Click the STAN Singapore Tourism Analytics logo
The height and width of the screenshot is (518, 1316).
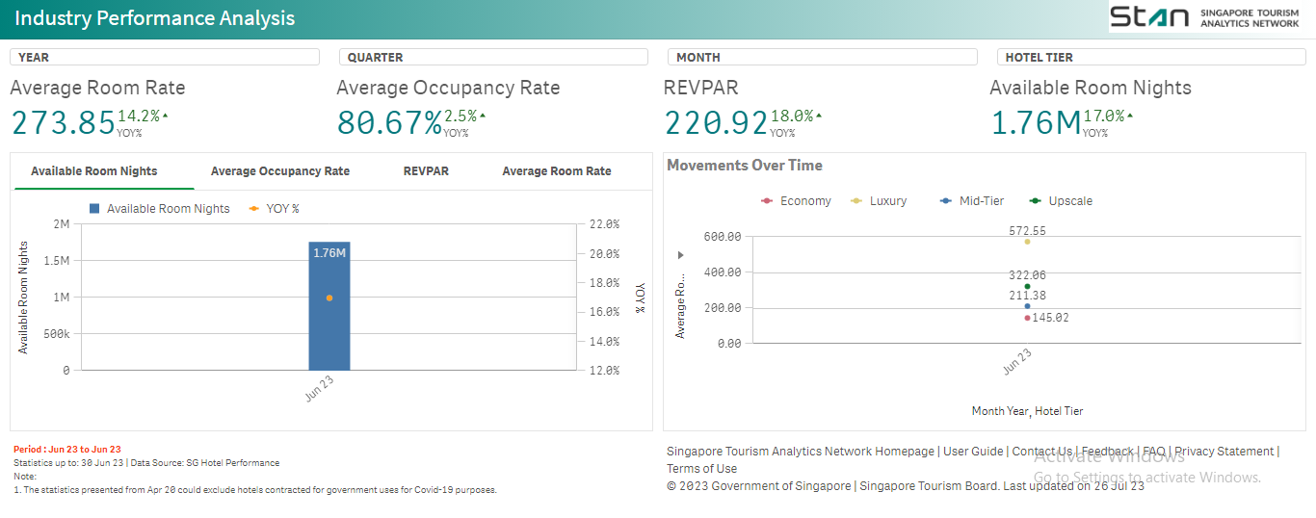pyautogui.click(x=1205, y=17)
